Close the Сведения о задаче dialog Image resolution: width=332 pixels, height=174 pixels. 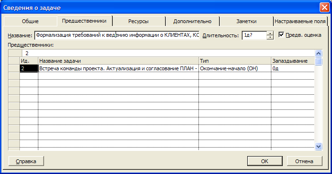[324, 8]
